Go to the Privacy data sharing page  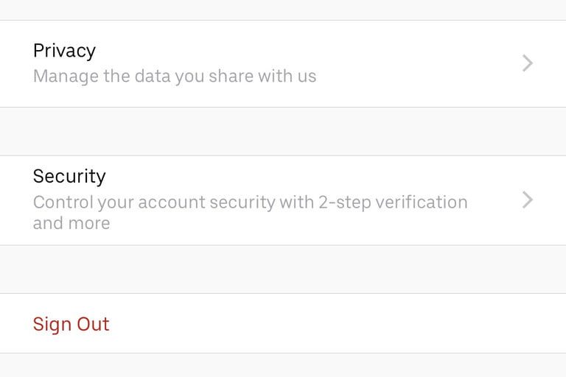coord(283,64)
